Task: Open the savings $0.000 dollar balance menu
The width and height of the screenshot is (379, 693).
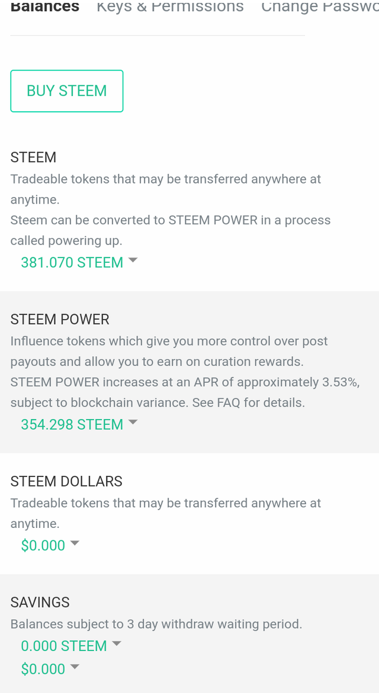Action: coord(43,669)
